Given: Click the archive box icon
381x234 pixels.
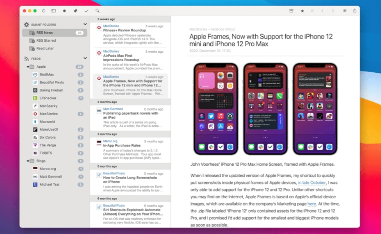Looking at the screenshot, I should [291, 11].
